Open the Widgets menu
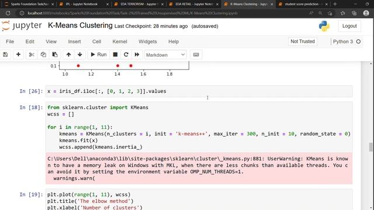Viewport: 374px width, 210px height. point(148,41)
